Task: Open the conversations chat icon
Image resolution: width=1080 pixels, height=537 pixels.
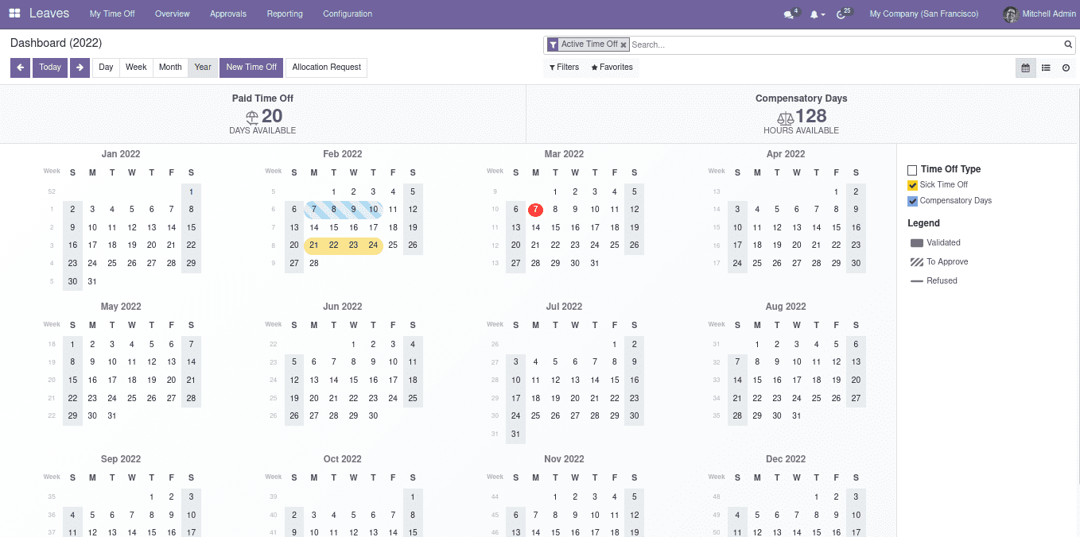Action: pyautogui.click(x=789, y=14)
